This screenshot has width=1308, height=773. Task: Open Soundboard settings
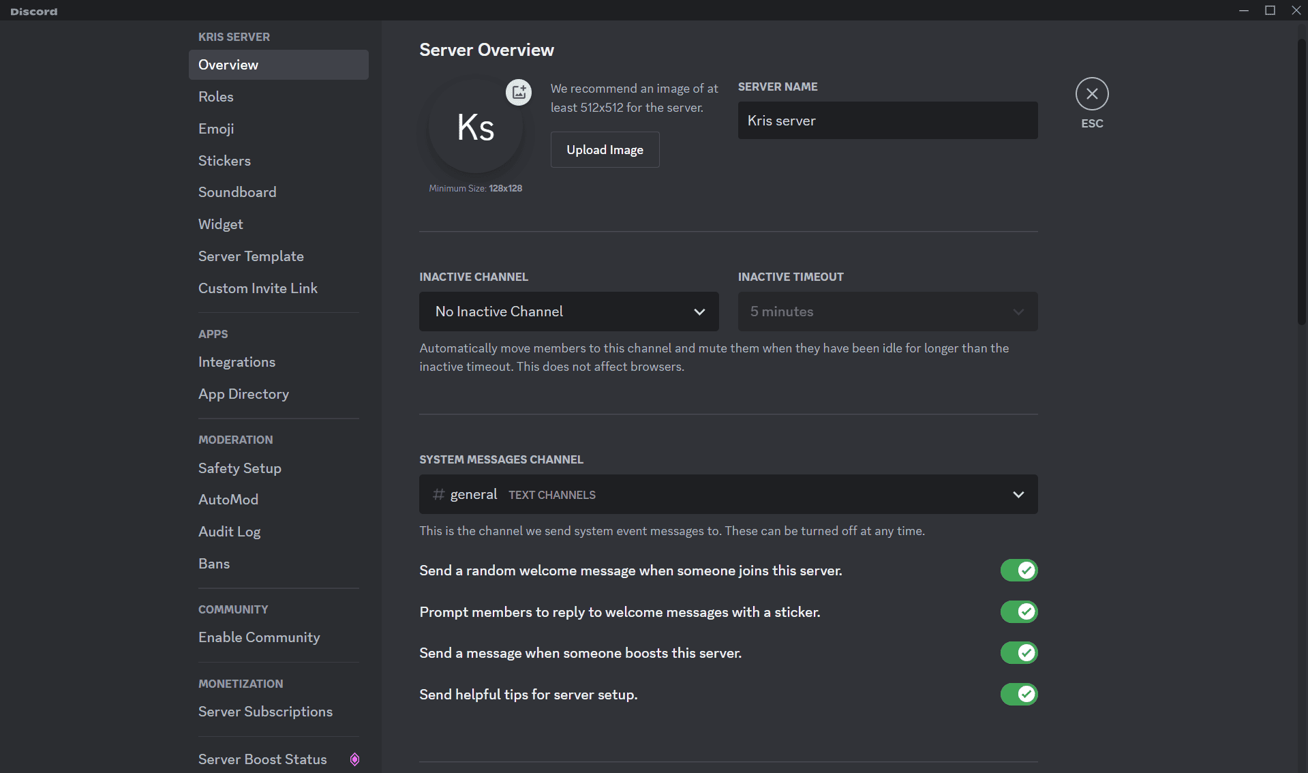click(x=278, y=192)
